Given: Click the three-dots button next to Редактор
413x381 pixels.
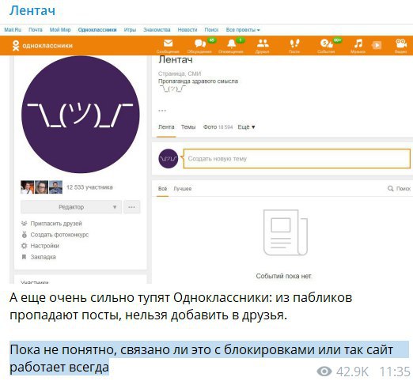Looking at the screenshot, I should pos(132,207).
